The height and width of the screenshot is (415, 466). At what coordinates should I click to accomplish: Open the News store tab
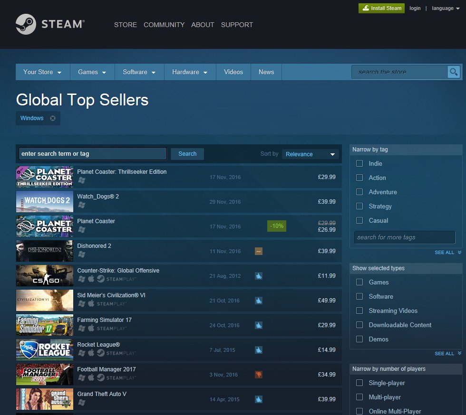[x=266, y=72]
